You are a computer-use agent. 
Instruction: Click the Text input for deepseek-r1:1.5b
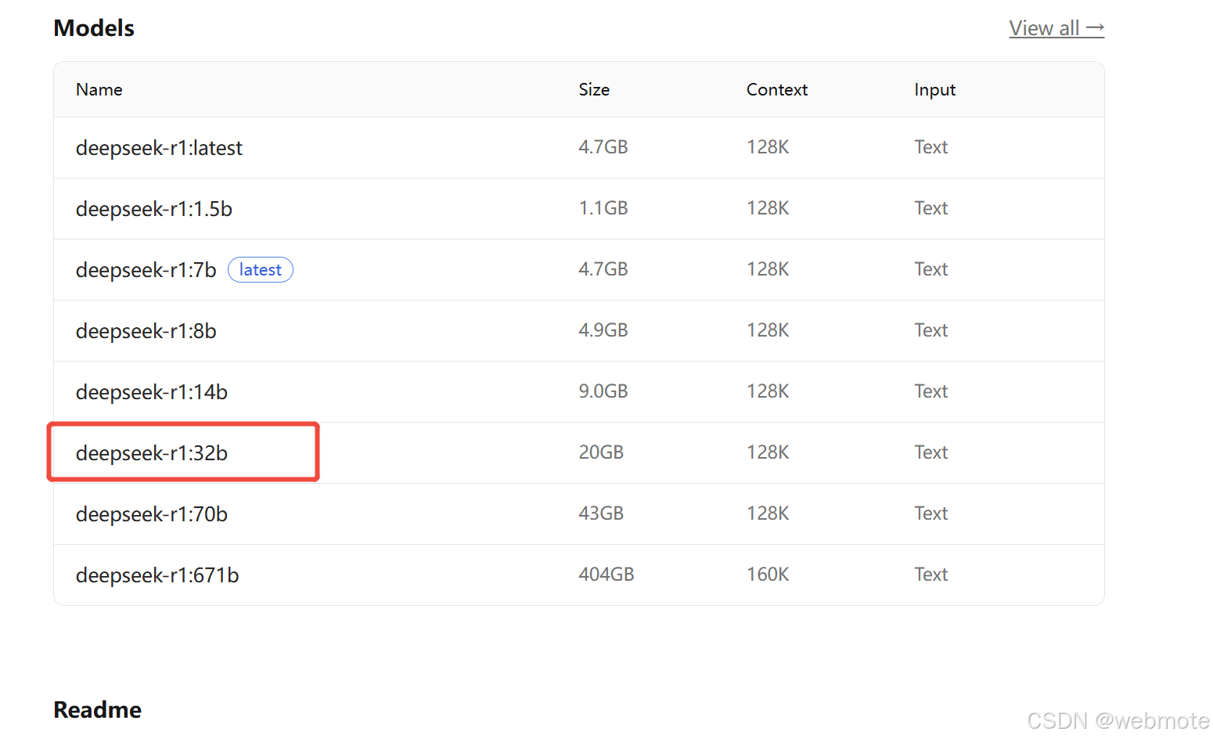coord(931,208)
